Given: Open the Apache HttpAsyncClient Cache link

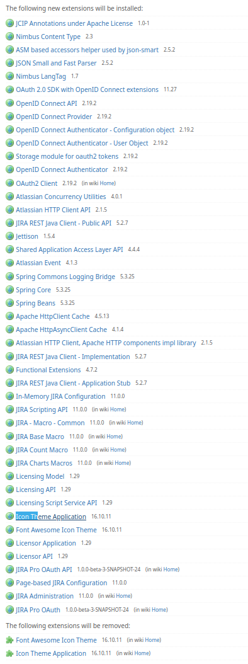Looking at the screenshot, I should point(61,330).
